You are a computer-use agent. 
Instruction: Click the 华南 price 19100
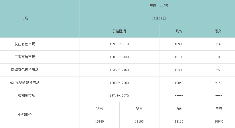[139, 121]
